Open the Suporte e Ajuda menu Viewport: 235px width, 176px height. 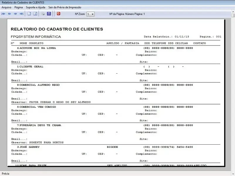[x=36, y=7]
